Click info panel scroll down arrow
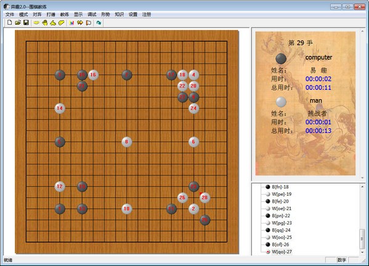This screenshot has height=266, width=369. tap(362, 178)
